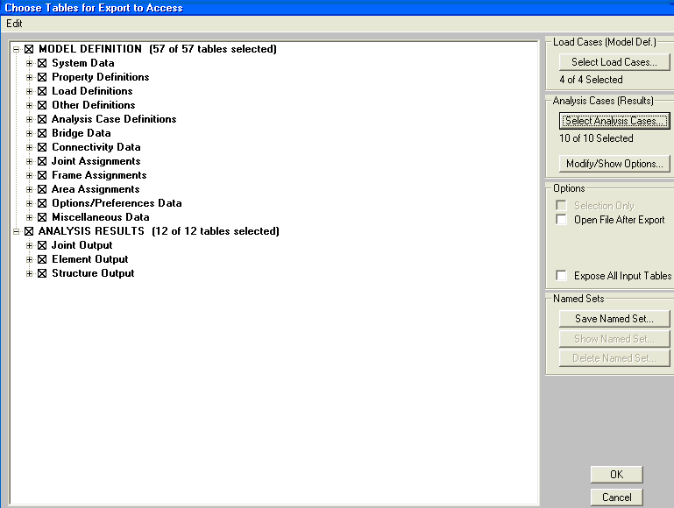Uncheck the ANALYSIS RESULTS checkbox
The image size is (674, 508).
coord(29,231)
